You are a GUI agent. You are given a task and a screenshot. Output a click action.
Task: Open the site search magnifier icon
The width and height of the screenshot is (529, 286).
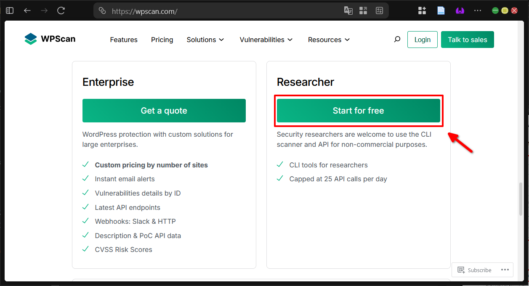tap(397, 39)
